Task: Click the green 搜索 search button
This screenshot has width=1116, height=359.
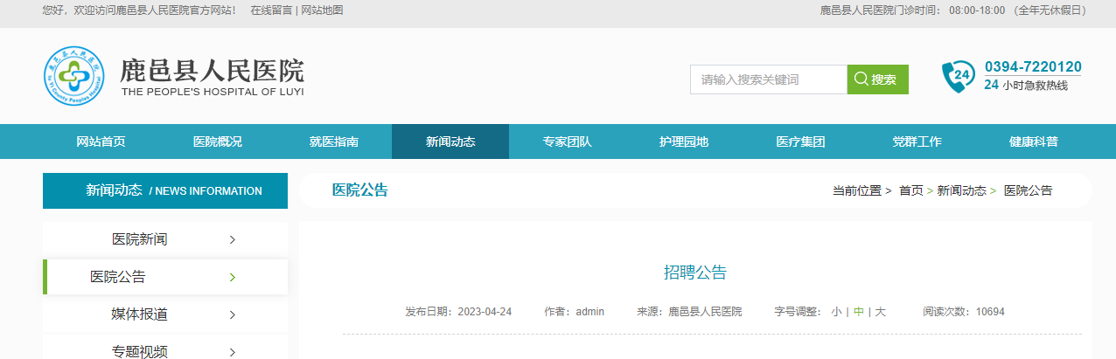Action: point(877,79)
